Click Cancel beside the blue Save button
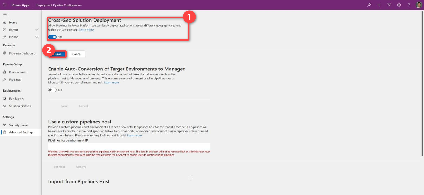This screenshot has height=195, width=424. point(77,54)
